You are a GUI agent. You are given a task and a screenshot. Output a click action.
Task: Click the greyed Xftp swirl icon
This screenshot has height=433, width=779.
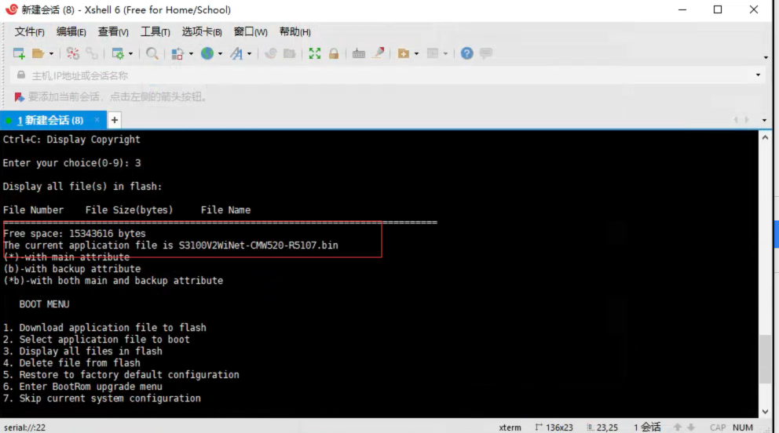point(271,53)
